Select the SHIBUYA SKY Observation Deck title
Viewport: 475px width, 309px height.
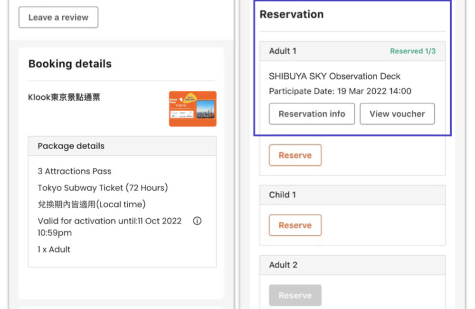334,77
